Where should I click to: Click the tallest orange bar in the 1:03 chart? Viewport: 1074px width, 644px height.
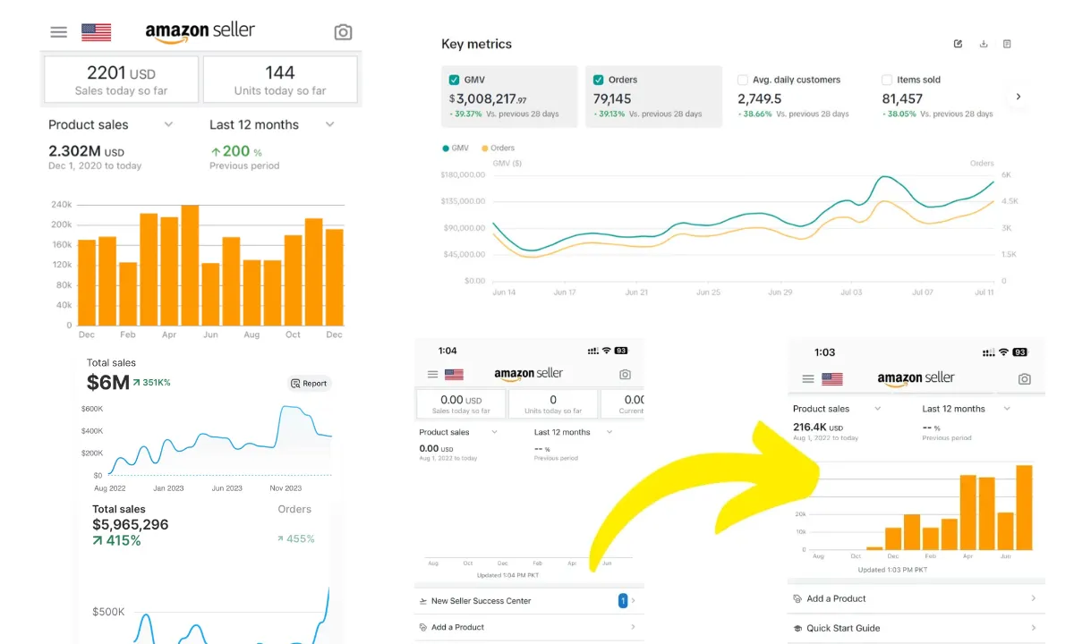point(1024,507)
